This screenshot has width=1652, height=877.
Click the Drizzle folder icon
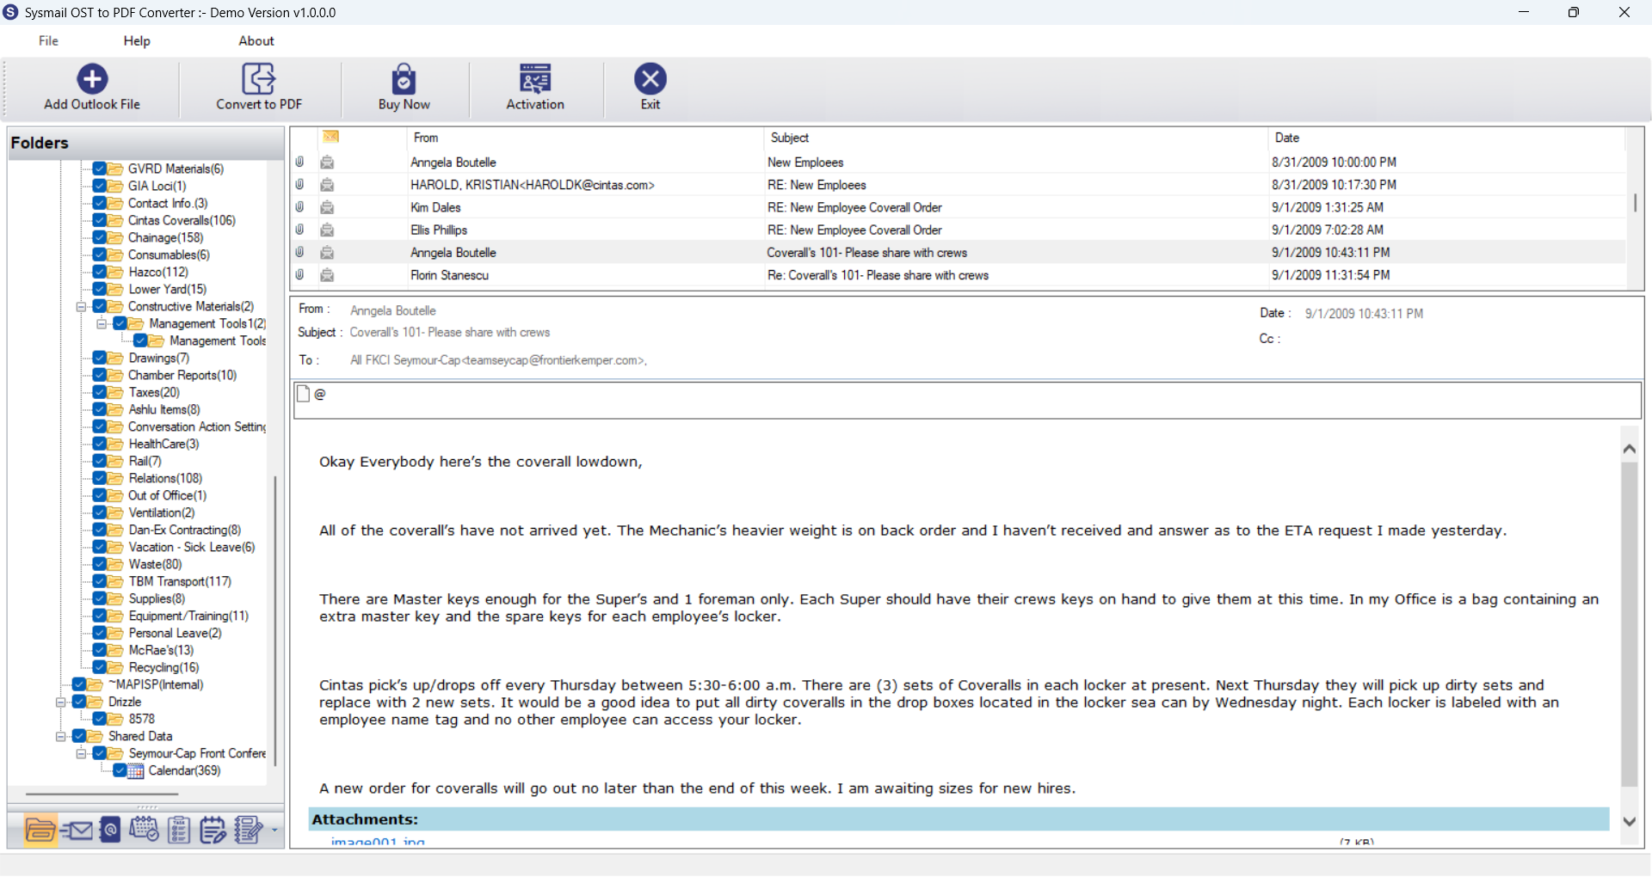pos(96,702)
